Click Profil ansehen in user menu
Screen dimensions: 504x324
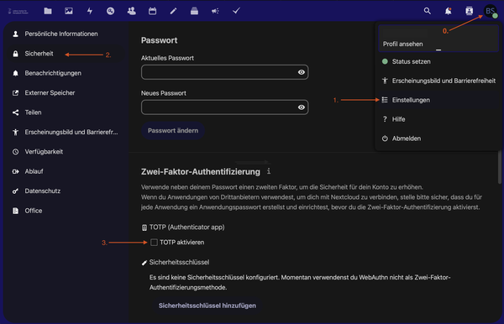pos(438,39)
